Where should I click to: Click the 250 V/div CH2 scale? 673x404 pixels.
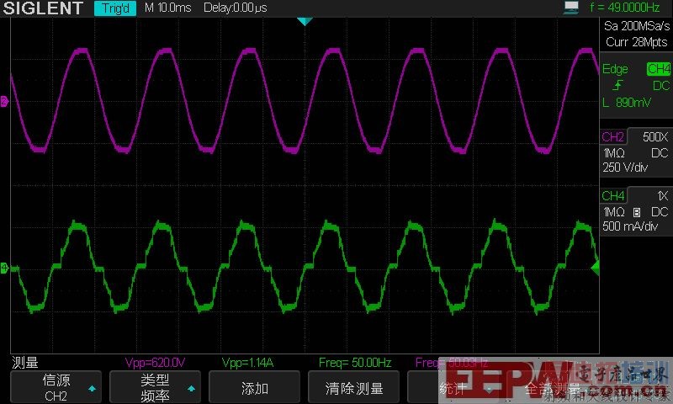(x=625, y=167)
